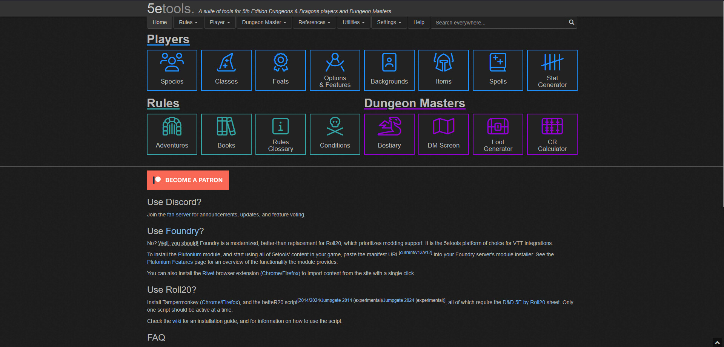The height and width of the screenshot is (347, 724).
Task: Go to the Home tab
Action: (x=160, y=23)
